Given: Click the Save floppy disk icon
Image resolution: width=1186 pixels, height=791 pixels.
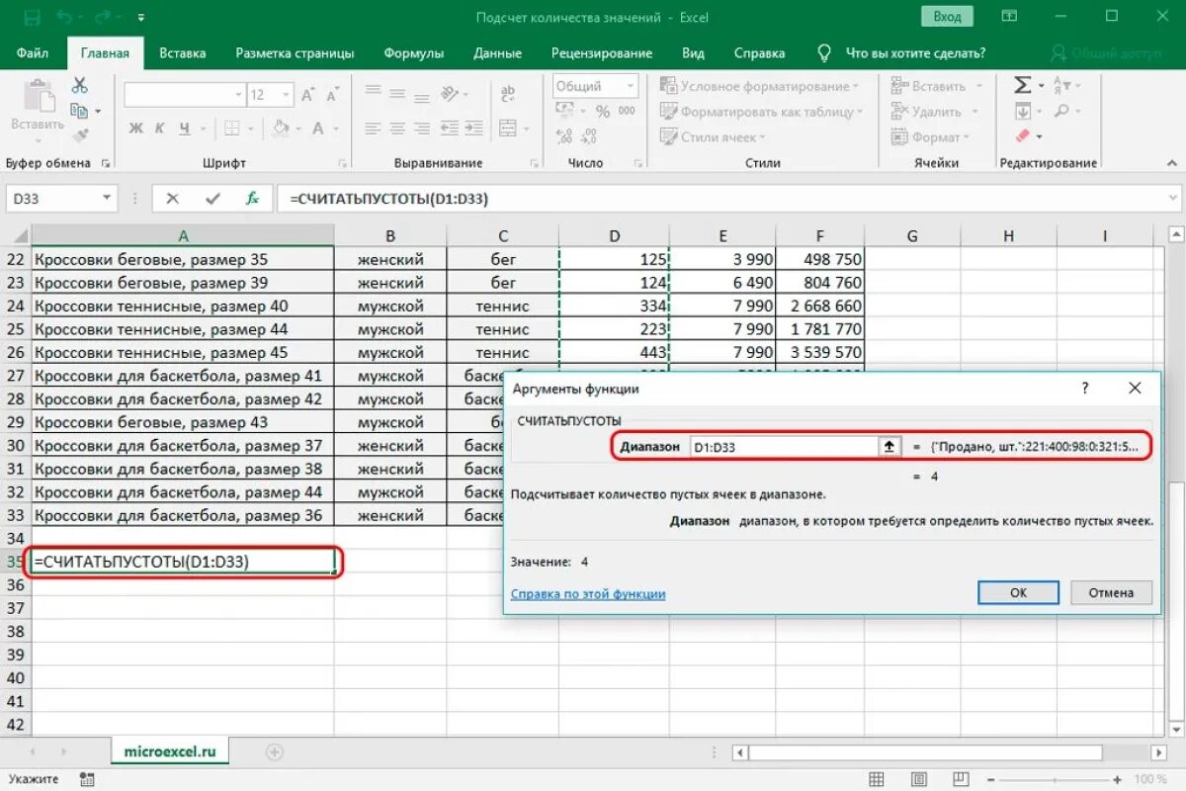Looking at the screenshot, I should pyautogui.click(x=33, y=17).
